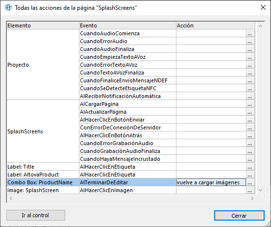Open action editor for AlCargarPágina
This screenshot has height=227, width=271.
pyautogui.click(x=250, y=104)
